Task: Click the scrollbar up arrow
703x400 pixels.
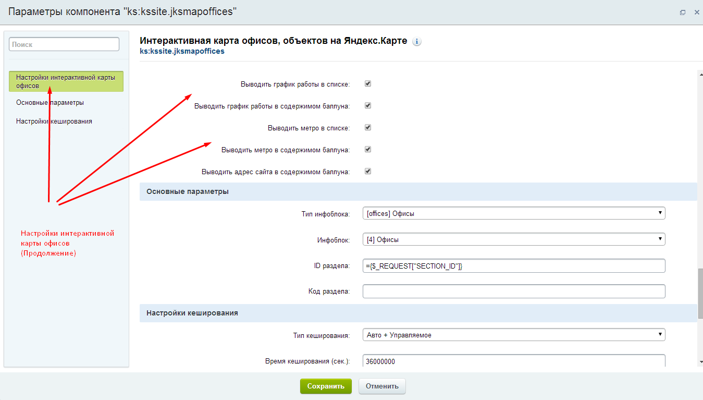Action: coord(700,74)
